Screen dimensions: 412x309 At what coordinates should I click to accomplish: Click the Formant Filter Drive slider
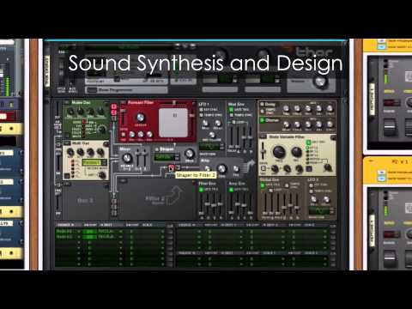(124, 118)
